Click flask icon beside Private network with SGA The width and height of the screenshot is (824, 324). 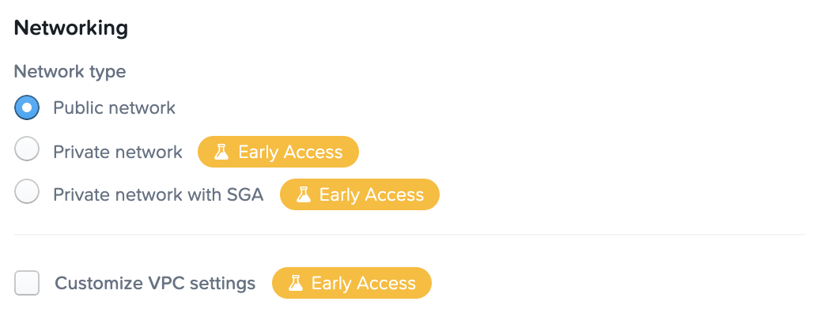pos(303,194)
